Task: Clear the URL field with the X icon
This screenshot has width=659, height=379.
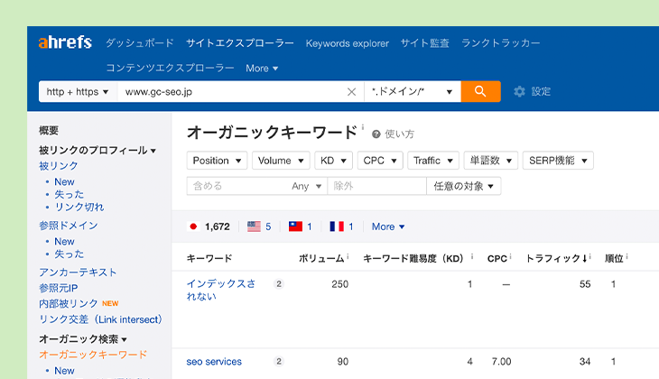Action: click(x=352, y=92)
